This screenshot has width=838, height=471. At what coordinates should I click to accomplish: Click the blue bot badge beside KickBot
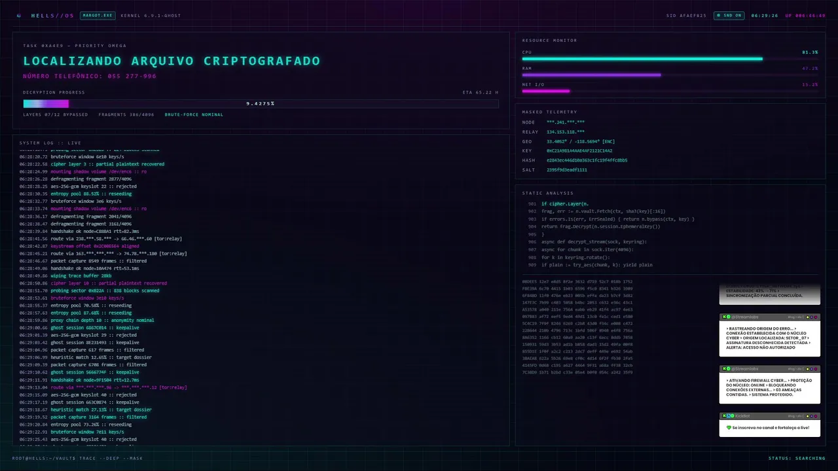click(x=729, y=416)
